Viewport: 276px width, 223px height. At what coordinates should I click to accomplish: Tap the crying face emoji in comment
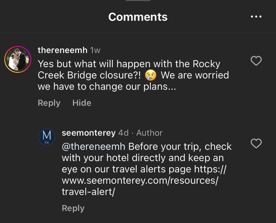coord(150,75)
